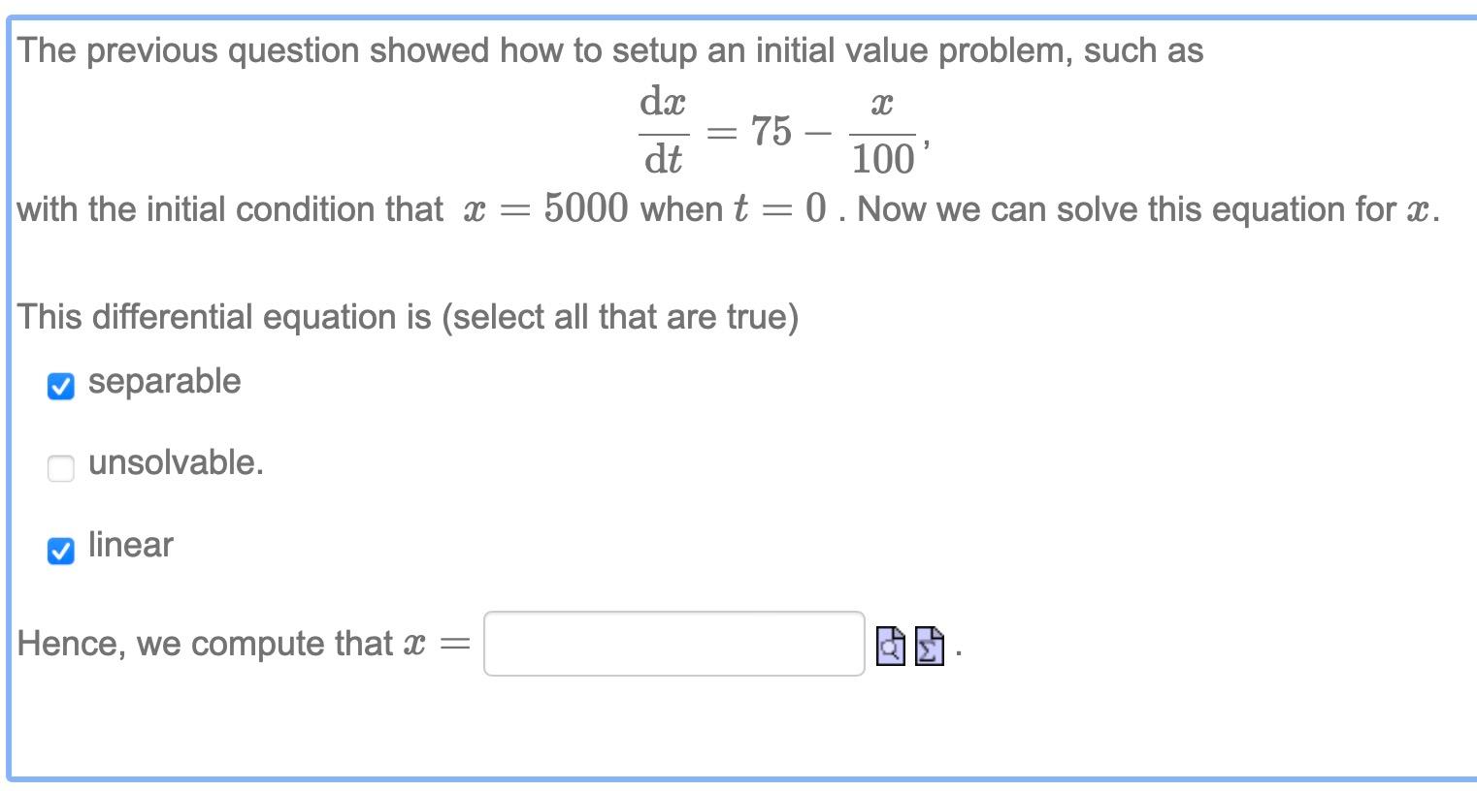1477x791 pixels.
Task: Toggle the linear checkbox off
Action: point(60,551)
